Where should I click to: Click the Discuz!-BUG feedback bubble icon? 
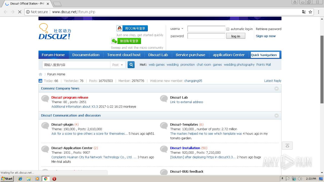[x=164, y=172]
